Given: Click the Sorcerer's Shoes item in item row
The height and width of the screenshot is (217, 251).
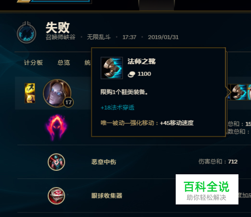Looking at the screenshot, I should point(239,92).
